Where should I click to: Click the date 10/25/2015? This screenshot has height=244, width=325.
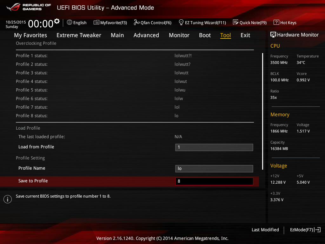[x=16, y=22]
